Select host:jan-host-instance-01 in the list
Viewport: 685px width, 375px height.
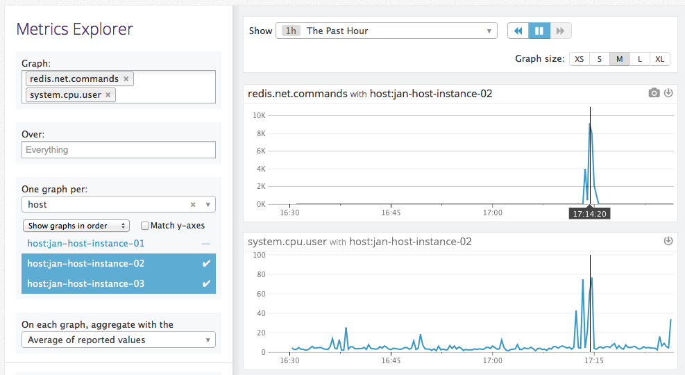pyautogui.click(x=86, y=244)
